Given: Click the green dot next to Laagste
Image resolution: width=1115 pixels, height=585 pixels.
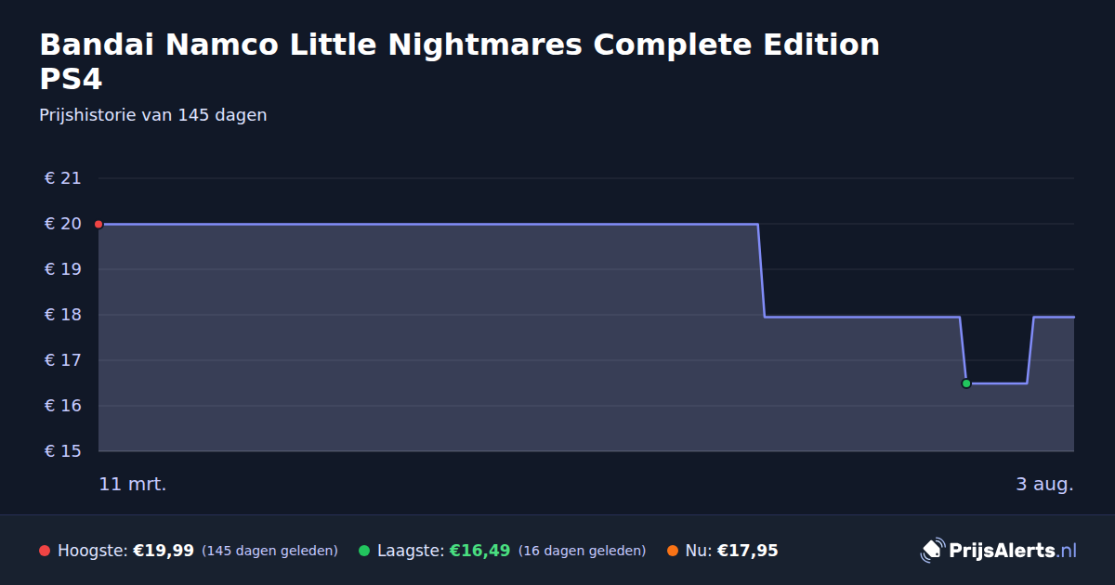Looking at the screenshot, I should click(364, 551).
